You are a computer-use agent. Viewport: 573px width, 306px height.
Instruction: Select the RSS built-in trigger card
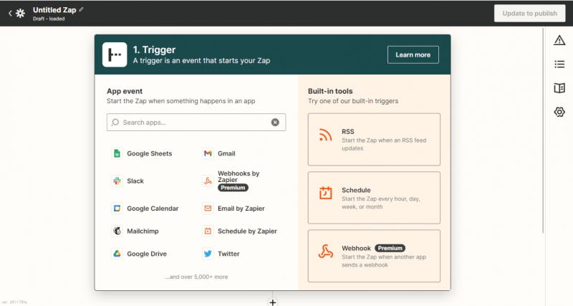click(374, 139)
